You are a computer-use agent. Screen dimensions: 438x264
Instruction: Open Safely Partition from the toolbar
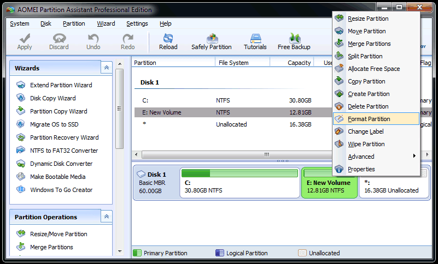click(212, 42)
